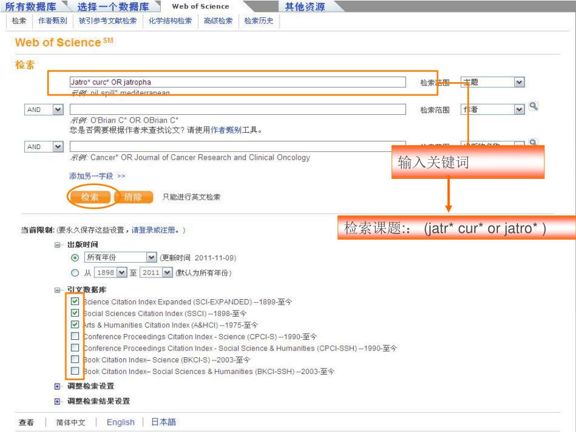Open 化学结构检索 page
The height and width of the screenshot is (432, 576).
170,21
